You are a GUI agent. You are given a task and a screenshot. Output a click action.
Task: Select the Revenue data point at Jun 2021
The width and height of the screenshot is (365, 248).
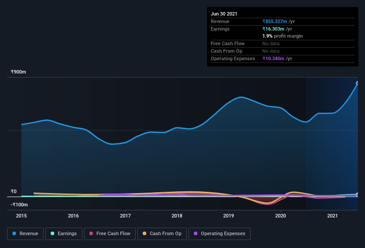tap(357, 83)
